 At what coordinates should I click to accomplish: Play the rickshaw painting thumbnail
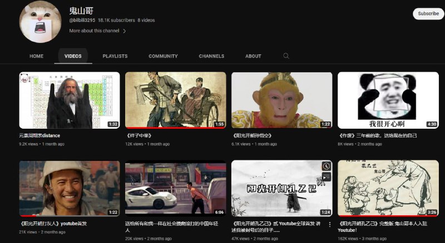click(176, 100)
